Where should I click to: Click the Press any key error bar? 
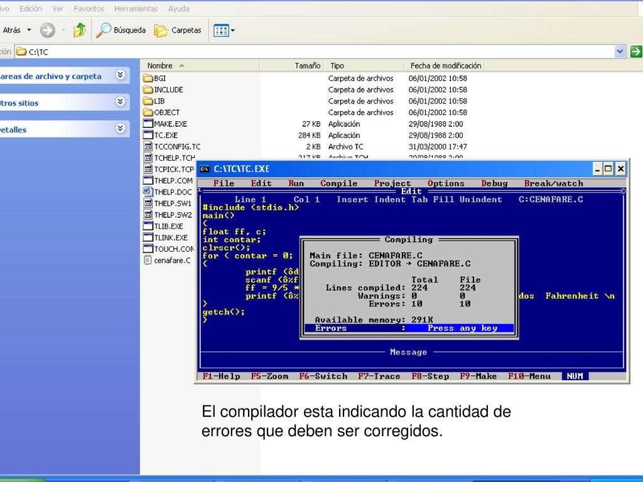(x=409, y=328)
